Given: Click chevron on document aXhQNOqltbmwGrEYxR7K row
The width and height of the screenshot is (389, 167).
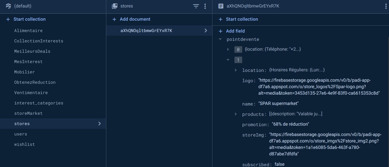Looking at the screenshot, I should (206, 31).
